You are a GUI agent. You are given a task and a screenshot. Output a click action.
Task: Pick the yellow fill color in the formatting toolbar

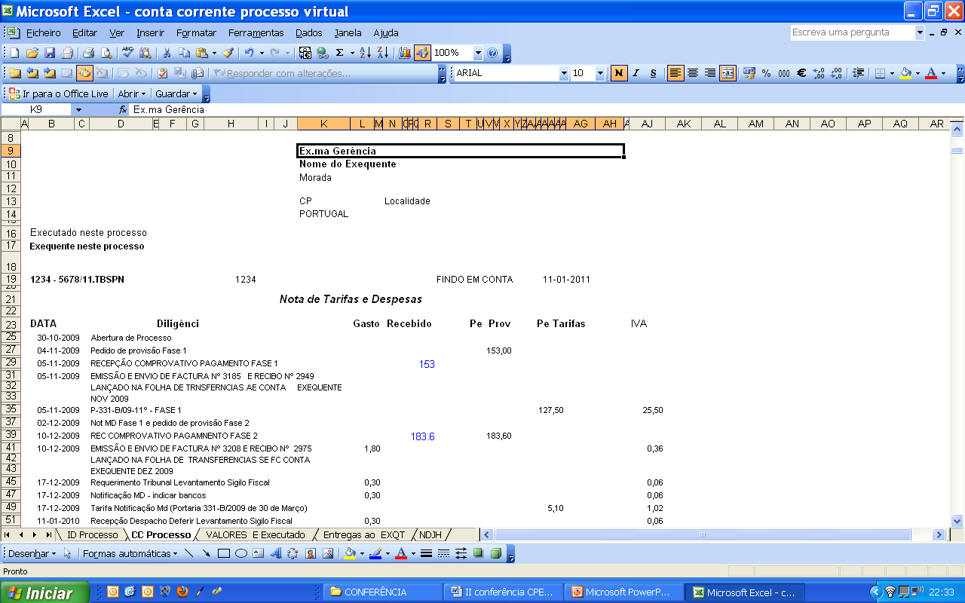coord(905,73)
